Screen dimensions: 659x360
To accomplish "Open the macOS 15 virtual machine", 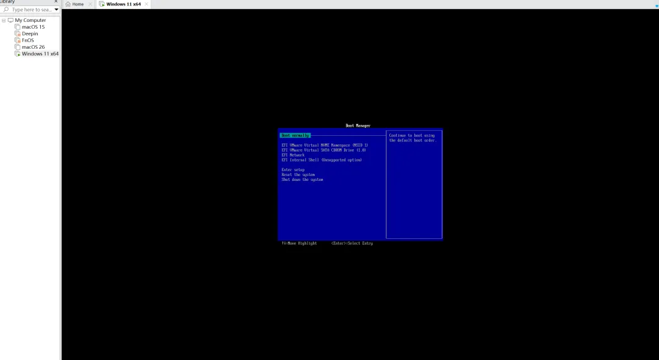I will [33, 27].
